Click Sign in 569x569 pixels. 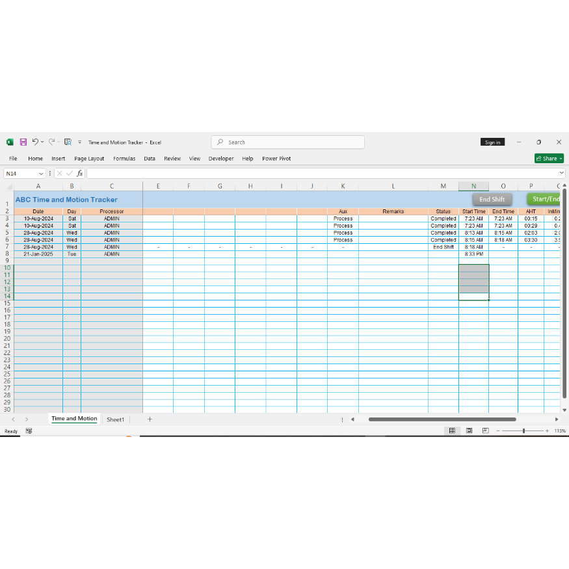tap(492, 142)
